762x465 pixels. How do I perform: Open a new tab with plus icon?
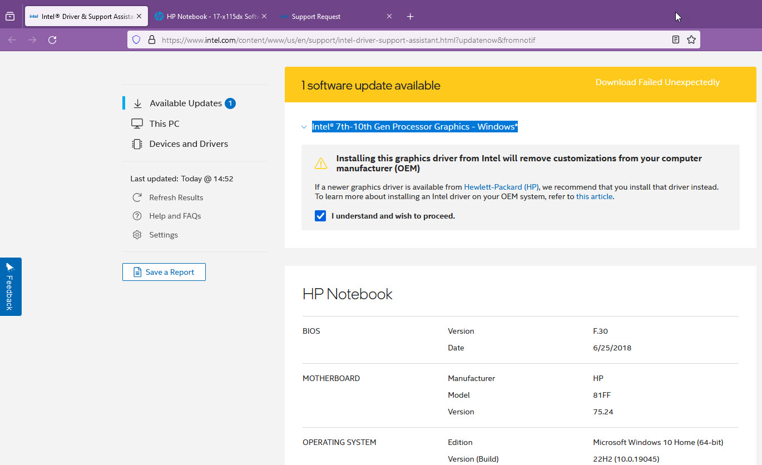pos(410,16)
